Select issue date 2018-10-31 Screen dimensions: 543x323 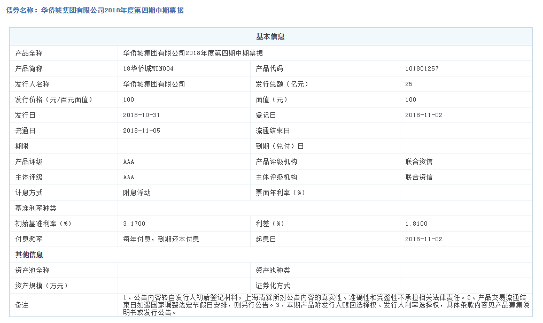tap(141, 115)
